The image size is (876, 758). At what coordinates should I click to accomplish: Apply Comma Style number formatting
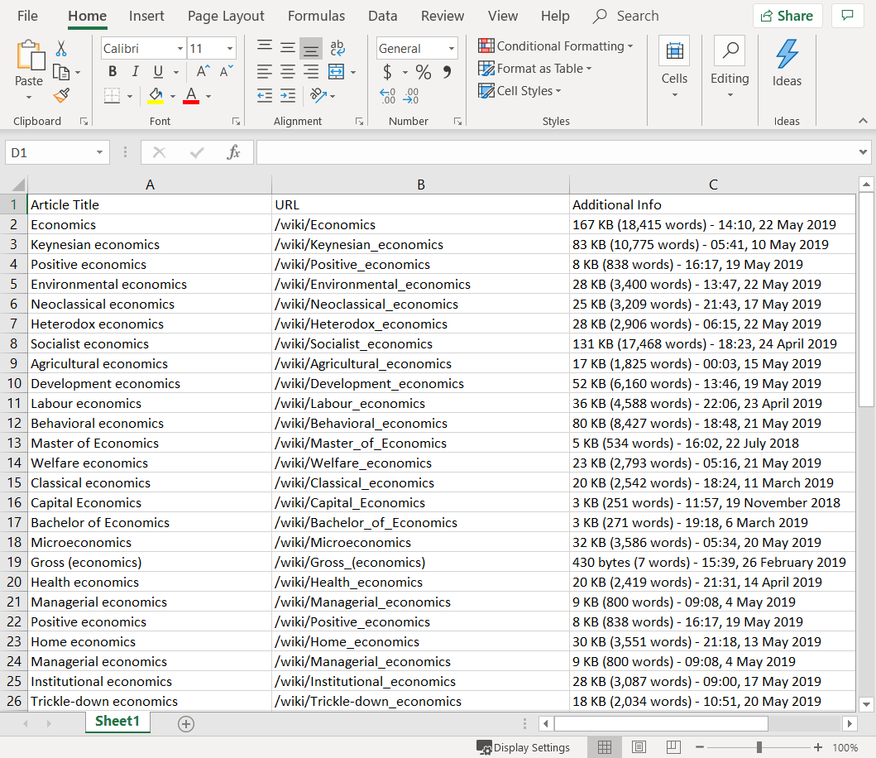click(446, 72)
